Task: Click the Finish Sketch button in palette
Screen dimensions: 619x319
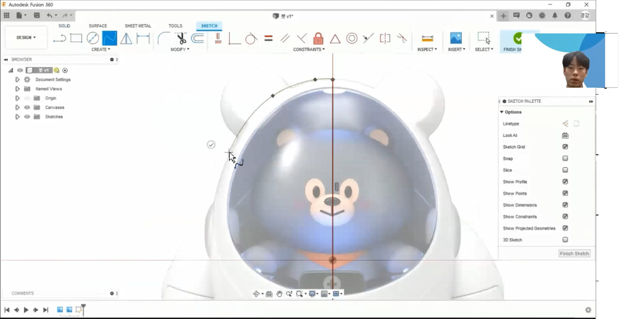Action: 574,254
